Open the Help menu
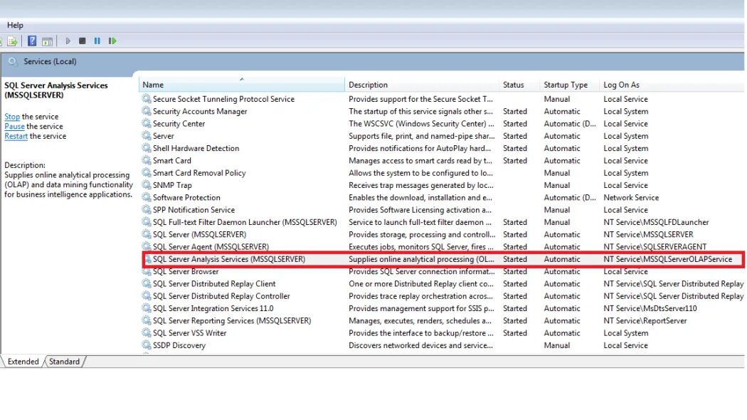The height and width of the screenshot is (420, 747). click(x=15, y=25)
